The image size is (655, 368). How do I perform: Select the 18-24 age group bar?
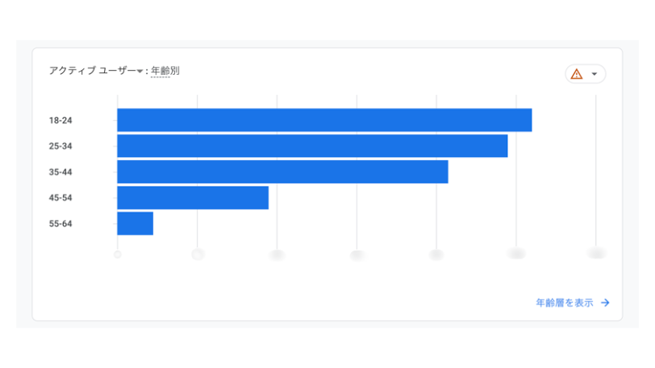coord(324,120)
